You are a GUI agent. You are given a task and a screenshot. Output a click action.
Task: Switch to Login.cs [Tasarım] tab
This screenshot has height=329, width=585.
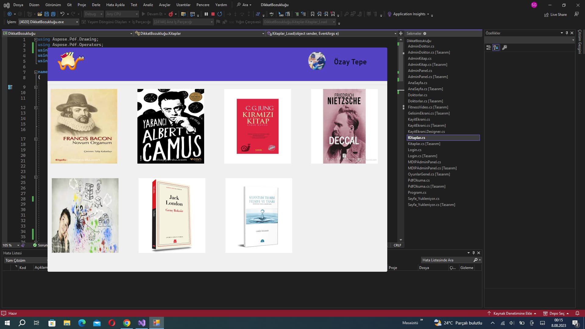click(x=422, y=156)
